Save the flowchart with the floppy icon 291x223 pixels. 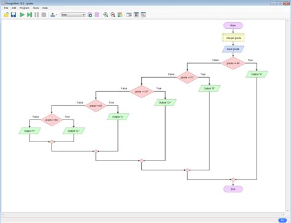(x=14, y=15)
